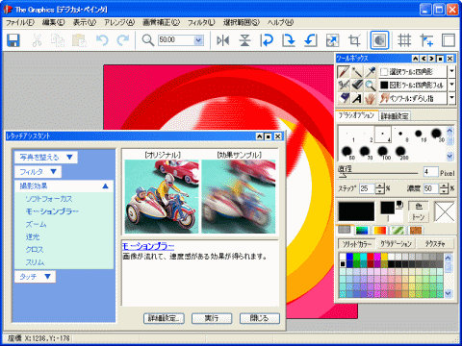
Task: Click the magnifier zoom icon in toolbar
Action: coord(148,40)
